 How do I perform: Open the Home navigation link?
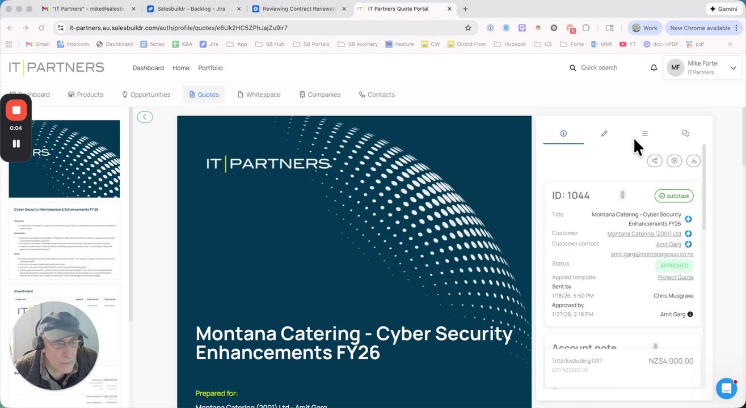(181, 68)
